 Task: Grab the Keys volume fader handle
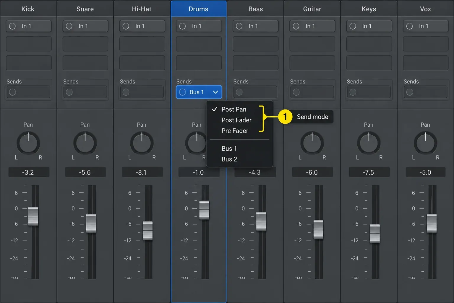pos(375,234)
